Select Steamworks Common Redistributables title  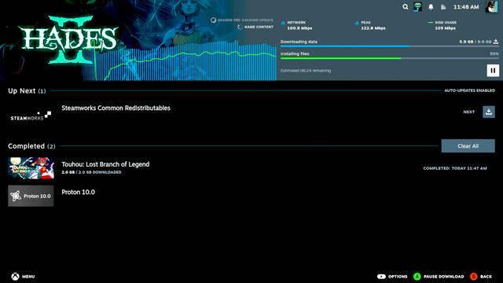point(116,108)
